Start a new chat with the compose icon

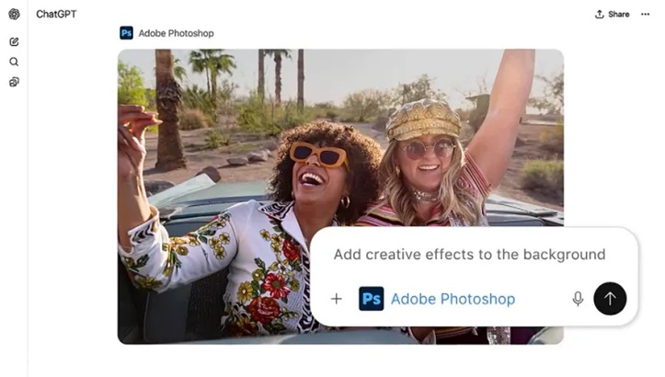click(x=14, y=41)
